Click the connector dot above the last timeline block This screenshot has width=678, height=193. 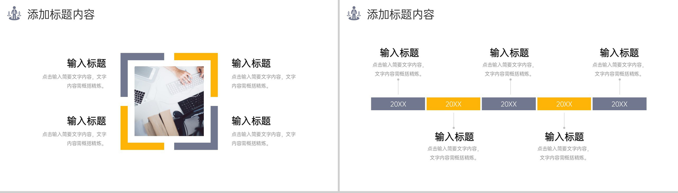tap(620, 80)
